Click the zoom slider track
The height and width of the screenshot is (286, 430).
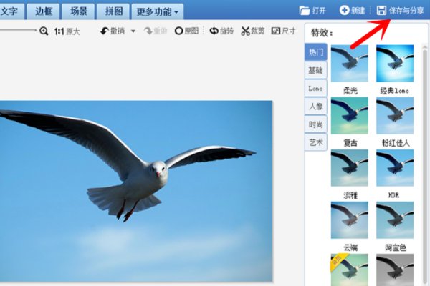click(18, 31)
